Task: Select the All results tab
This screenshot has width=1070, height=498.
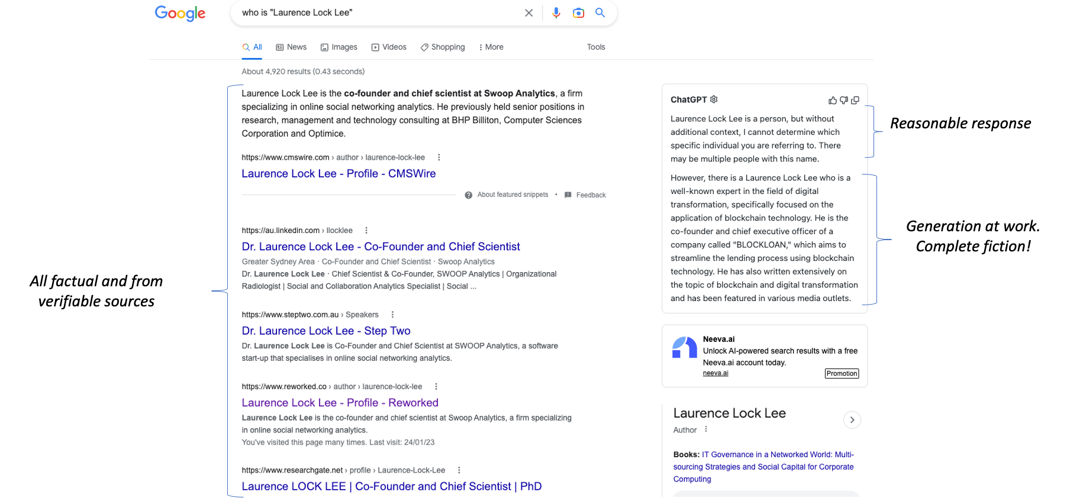Action: click(x=252, y=47)
